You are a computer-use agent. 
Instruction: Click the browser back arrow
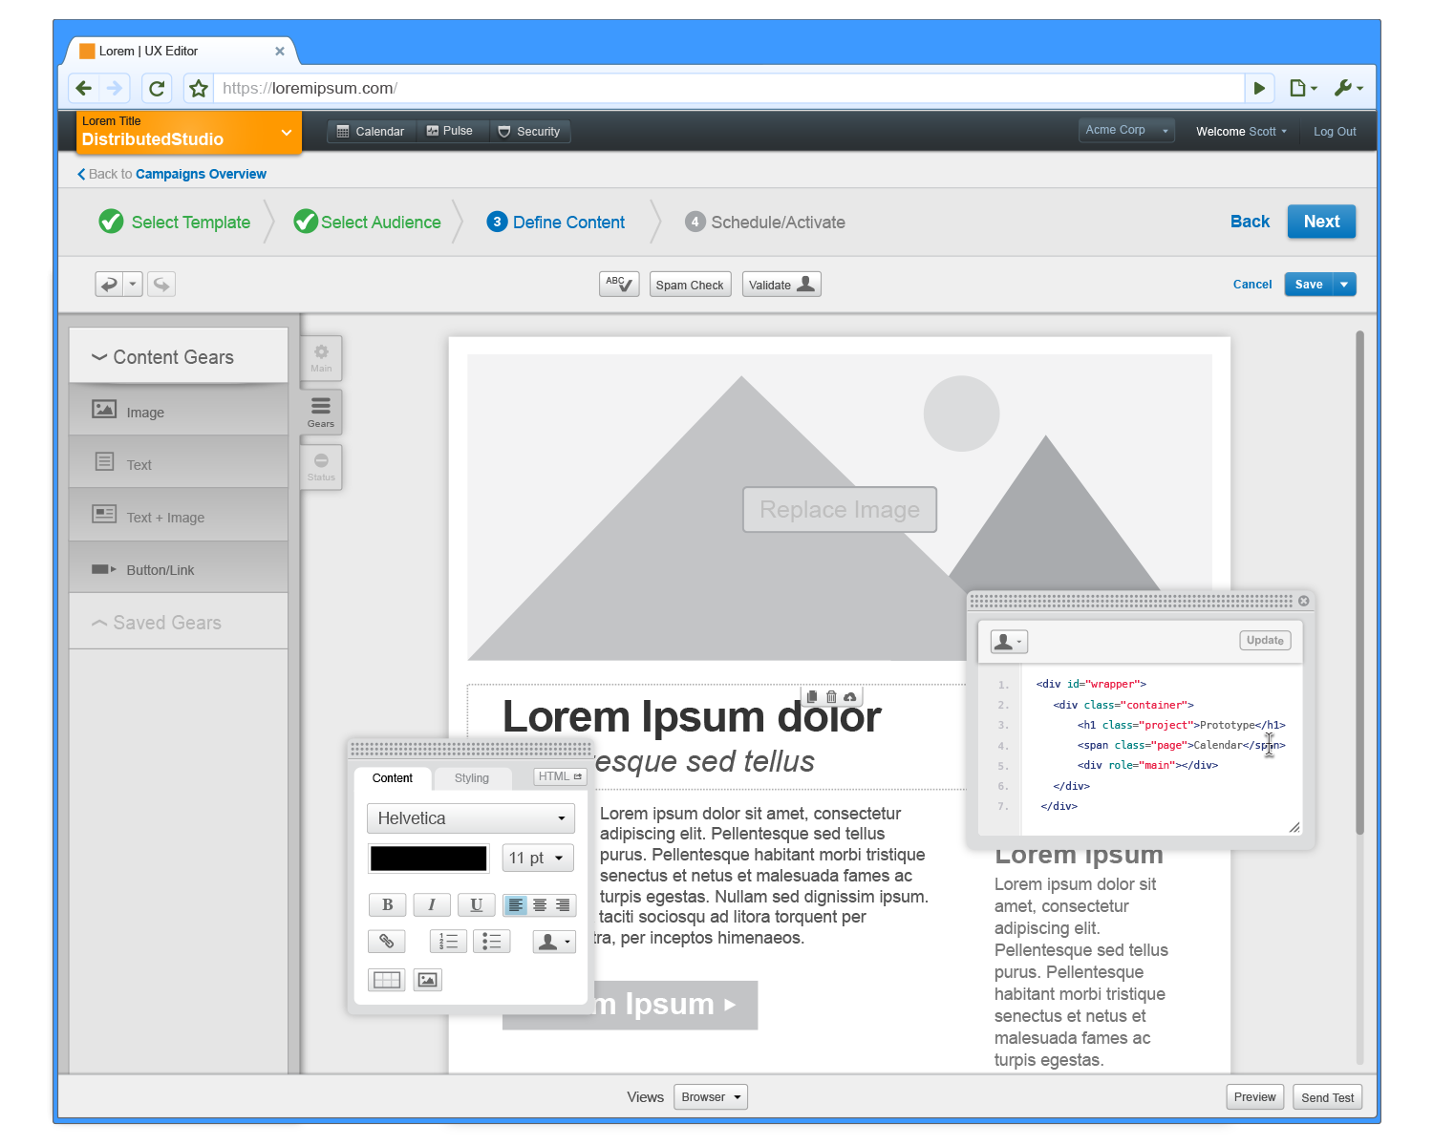coord(84,89)
